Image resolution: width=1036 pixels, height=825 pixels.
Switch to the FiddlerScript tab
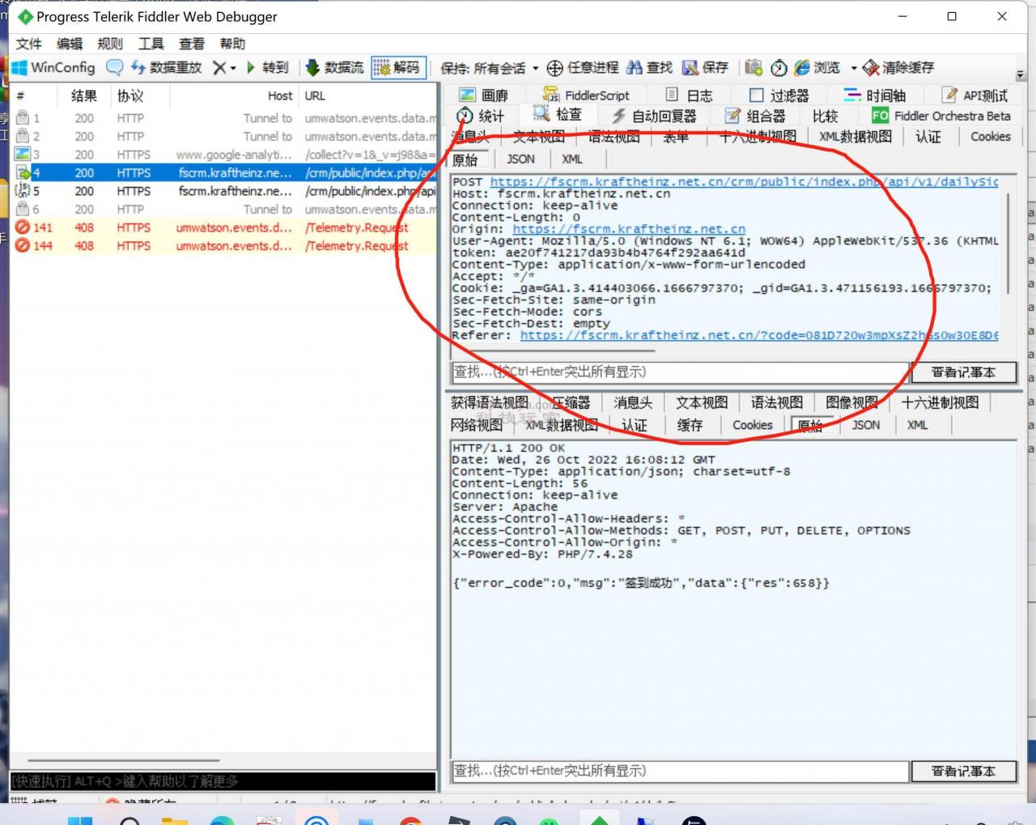(586, 95)
